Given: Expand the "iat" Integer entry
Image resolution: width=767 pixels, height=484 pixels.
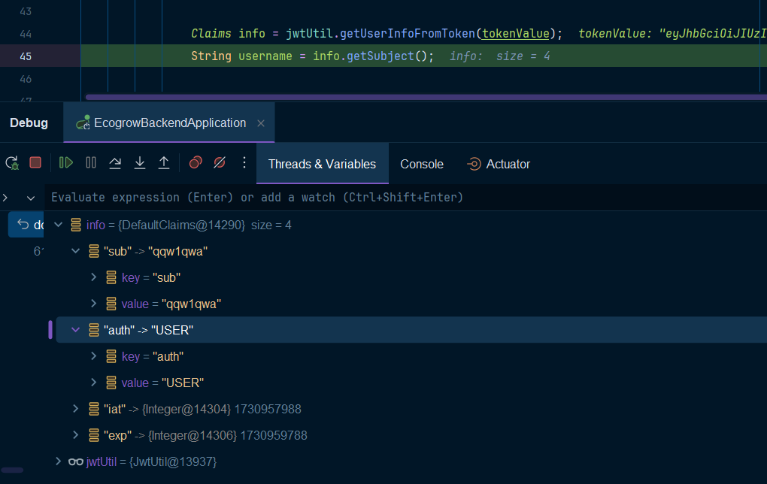Looking at the screenshot, I should [x=76, y=409].
